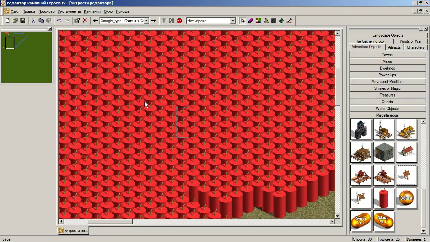The height and width of the screenshot is (242, 430).
Task: Open the Инструменты menu
Action: (x=69, y=11)
